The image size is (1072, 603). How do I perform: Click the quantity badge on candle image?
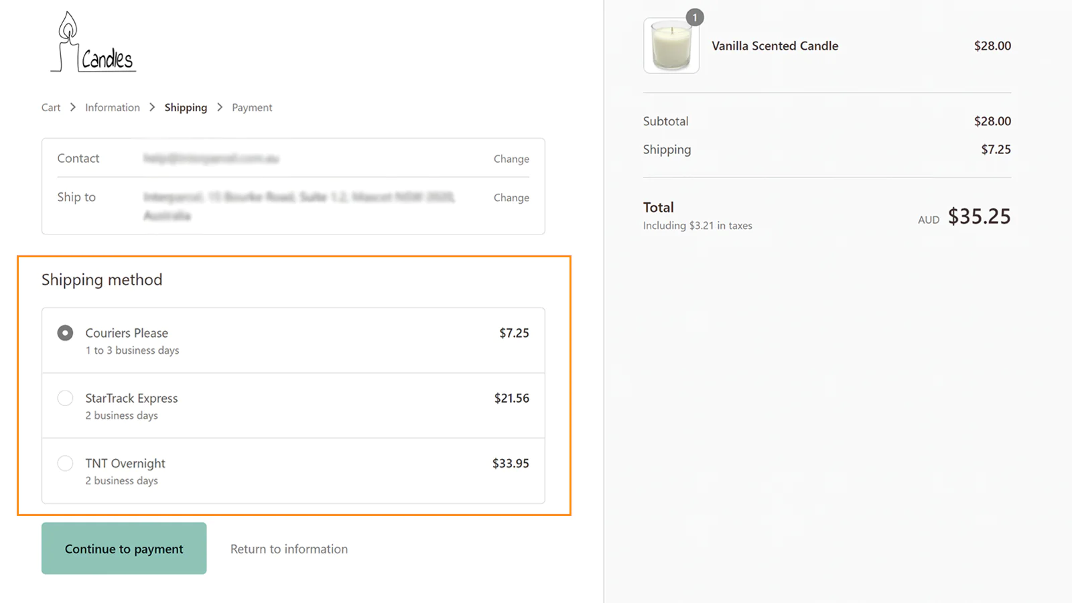click(x=695, y=17)
